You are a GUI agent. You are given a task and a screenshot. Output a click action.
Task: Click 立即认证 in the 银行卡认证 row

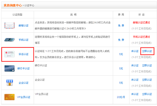pyautogui.click(x=147, y=66)
